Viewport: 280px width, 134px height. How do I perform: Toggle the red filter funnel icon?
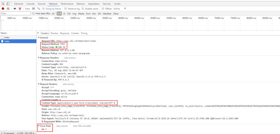pos(20,9)
